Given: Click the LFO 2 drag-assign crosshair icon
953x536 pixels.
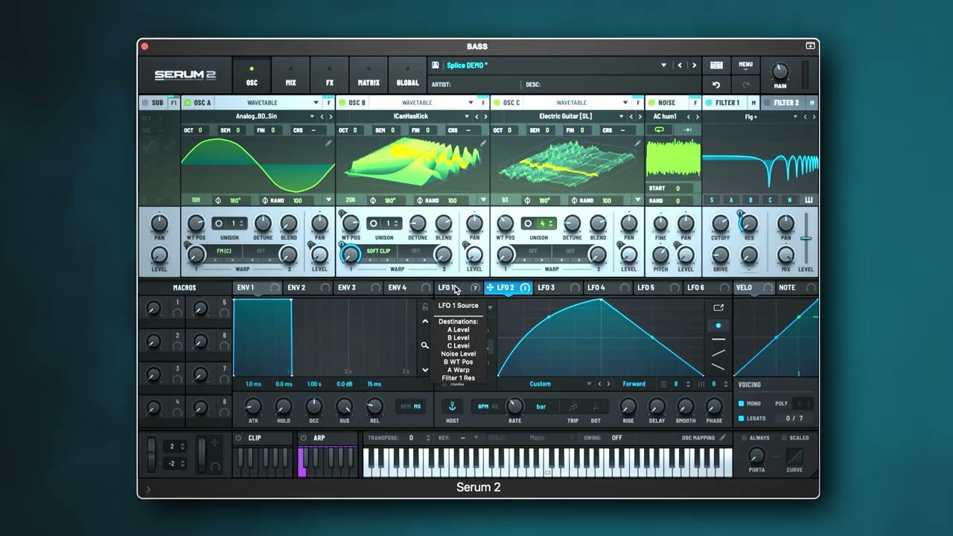Looking at the screenshot, I should (x=490, y=287).
